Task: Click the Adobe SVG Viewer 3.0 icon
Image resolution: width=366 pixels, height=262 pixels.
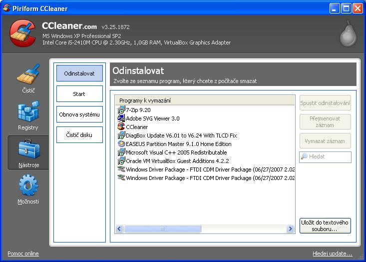Action: click(121, 118)
